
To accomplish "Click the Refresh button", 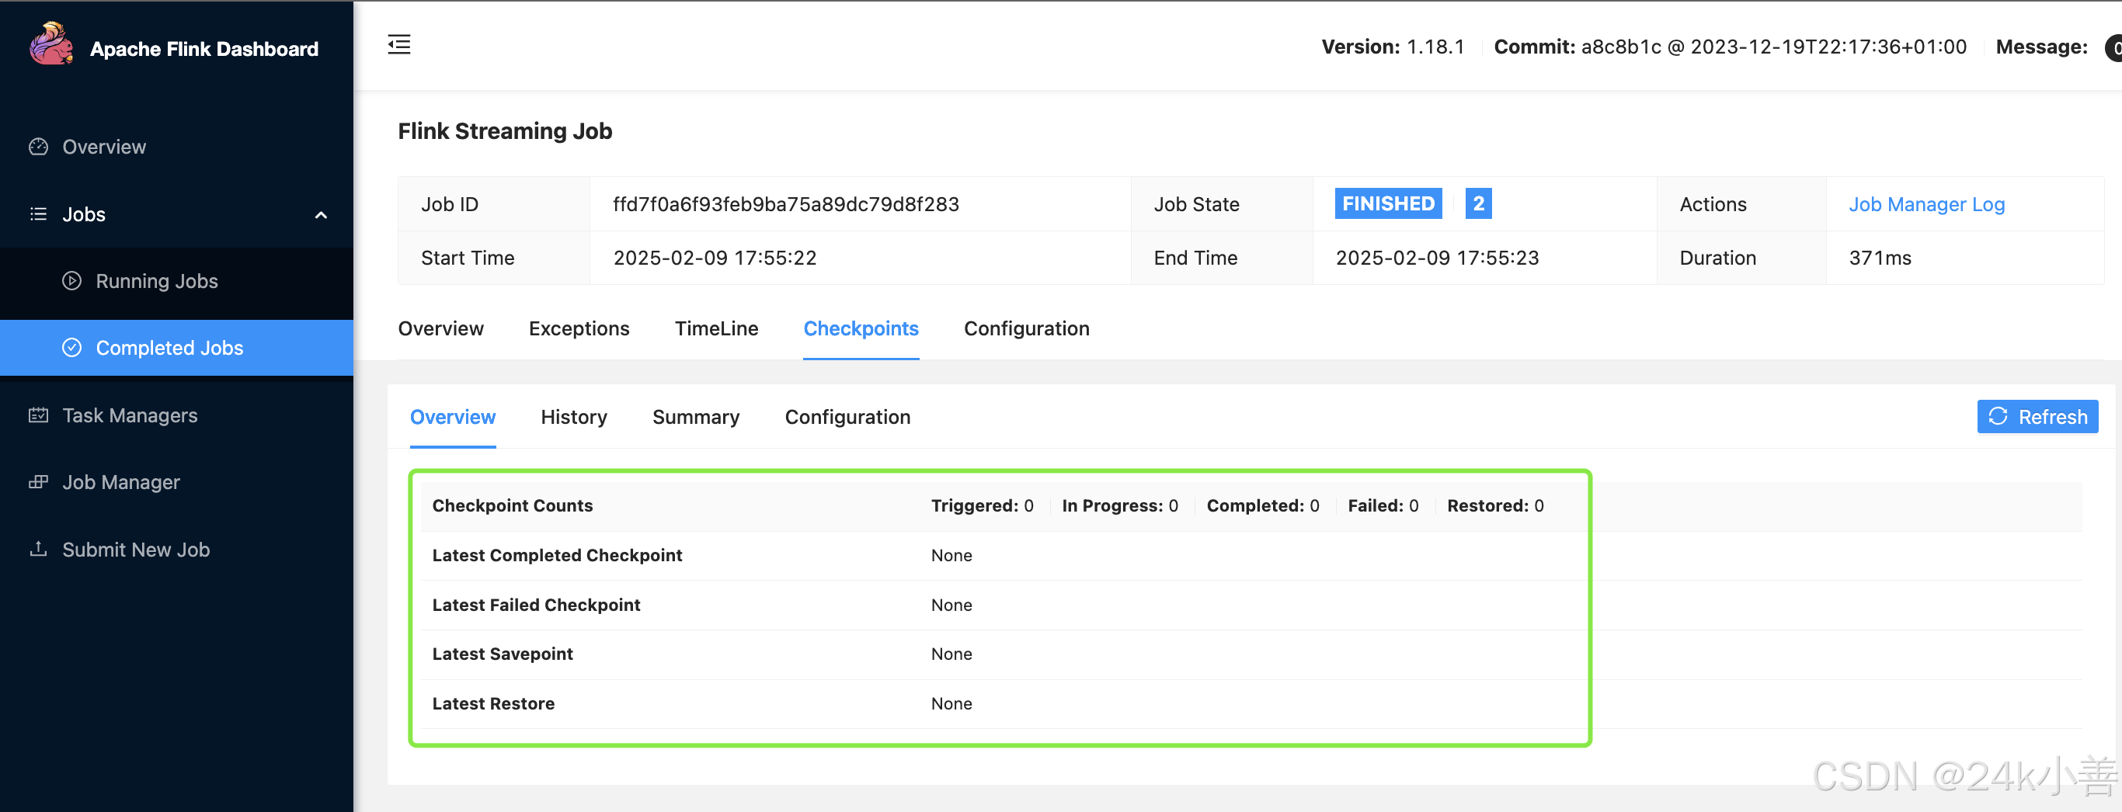I will point(2037,417).
